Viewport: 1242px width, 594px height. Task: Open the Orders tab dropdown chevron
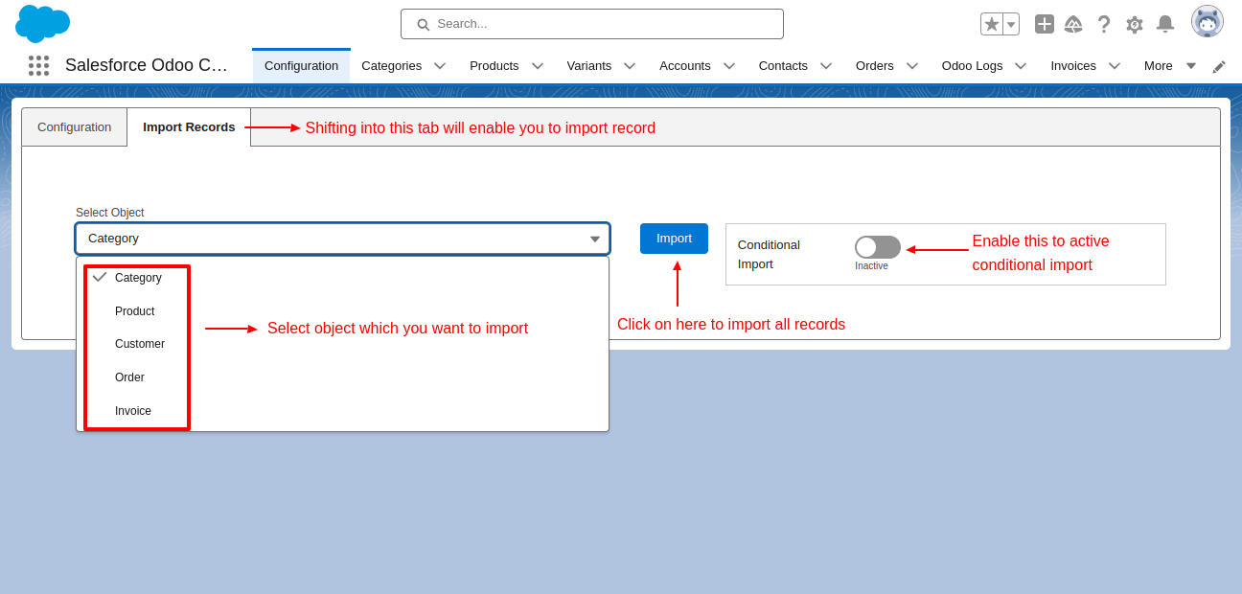pyautogui.click(x=911, y=65)
